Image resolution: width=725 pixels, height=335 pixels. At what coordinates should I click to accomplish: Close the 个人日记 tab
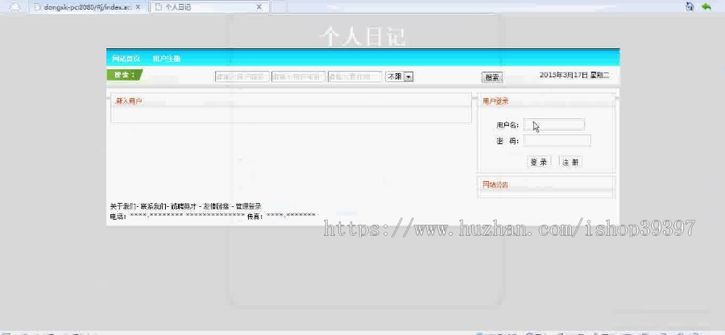click(259, 7)
